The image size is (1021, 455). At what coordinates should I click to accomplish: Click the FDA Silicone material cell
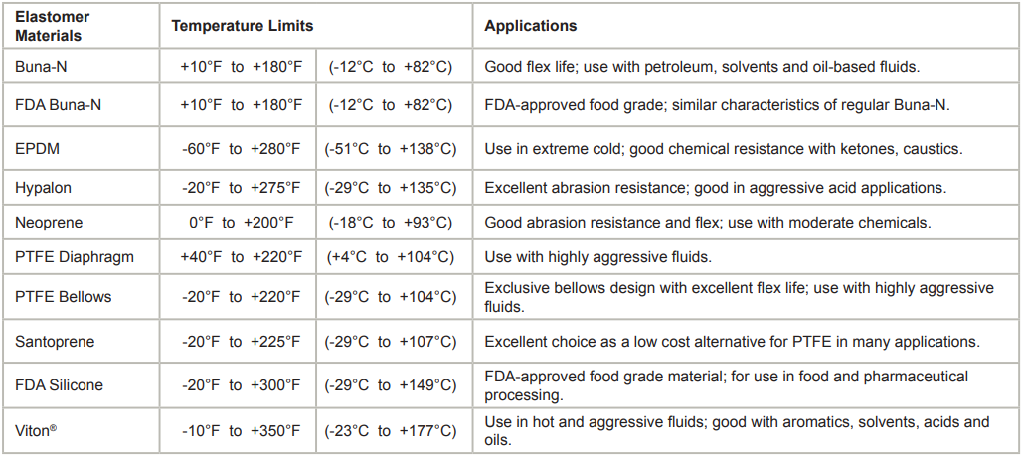click(60, 384)
